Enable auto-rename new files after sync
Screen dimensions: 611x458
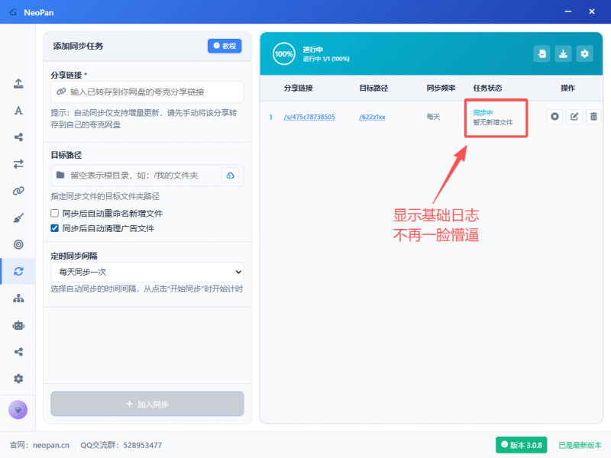click(55, 214)
